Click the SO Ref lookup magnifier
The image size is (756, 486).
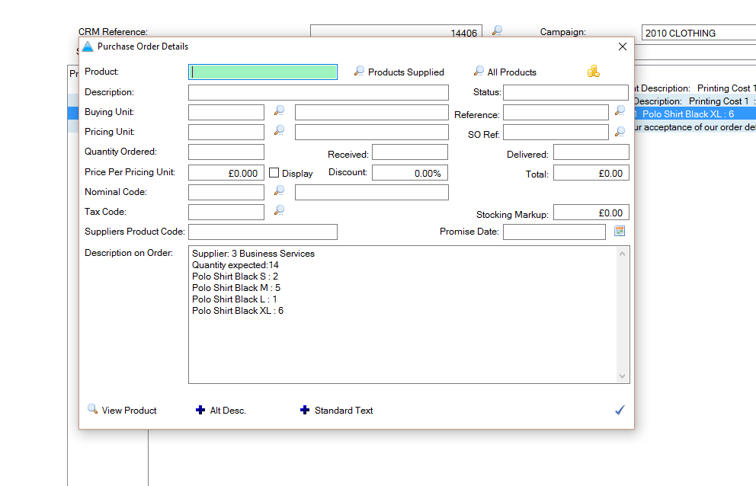(x=620, y=132)
